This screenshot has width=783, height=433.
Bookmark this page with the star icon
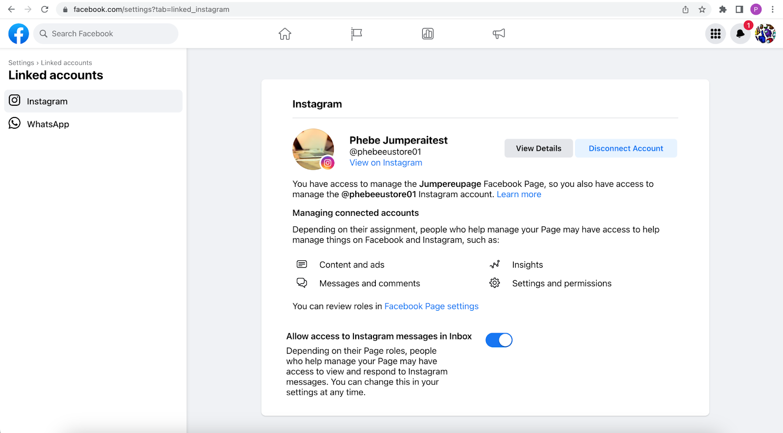702,9
